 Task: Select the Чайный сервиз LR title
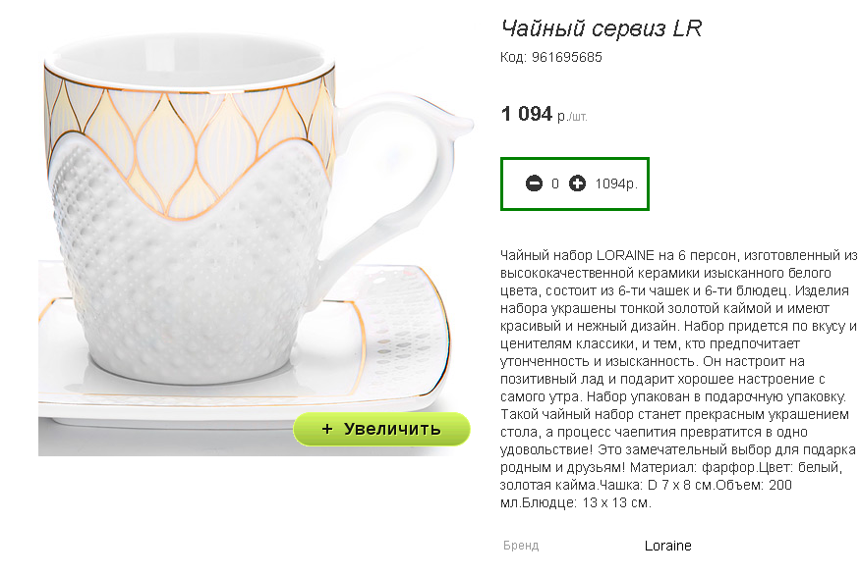(x=602, y=28)
